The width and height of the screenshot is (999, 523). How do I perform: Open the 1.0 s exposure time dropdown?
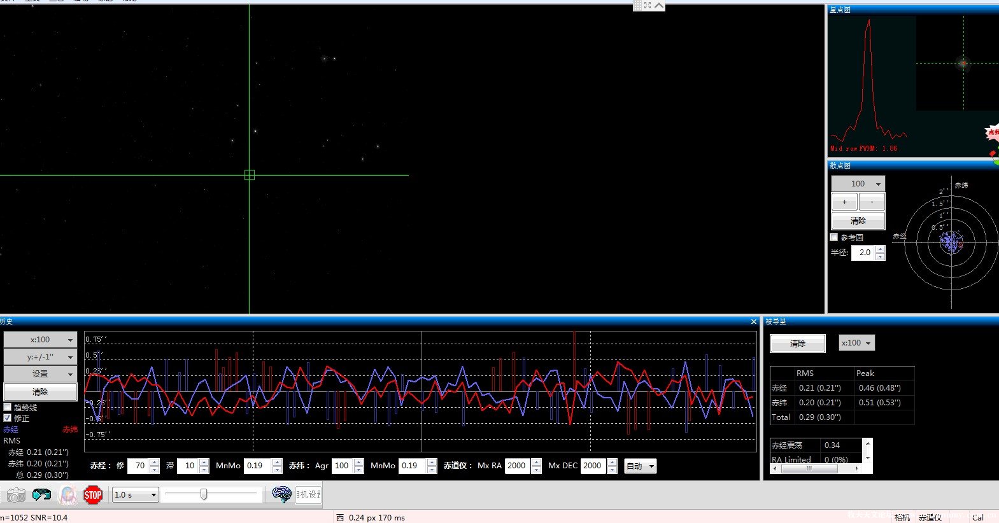(x=135, y=494)
